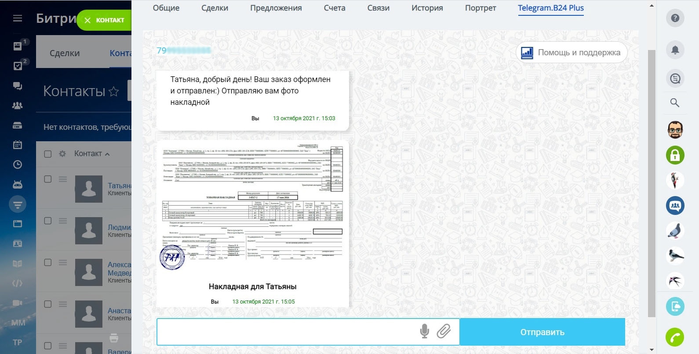Switch to the Общие tab
This screenshot has width=699, height=354.
coord(166,8)
